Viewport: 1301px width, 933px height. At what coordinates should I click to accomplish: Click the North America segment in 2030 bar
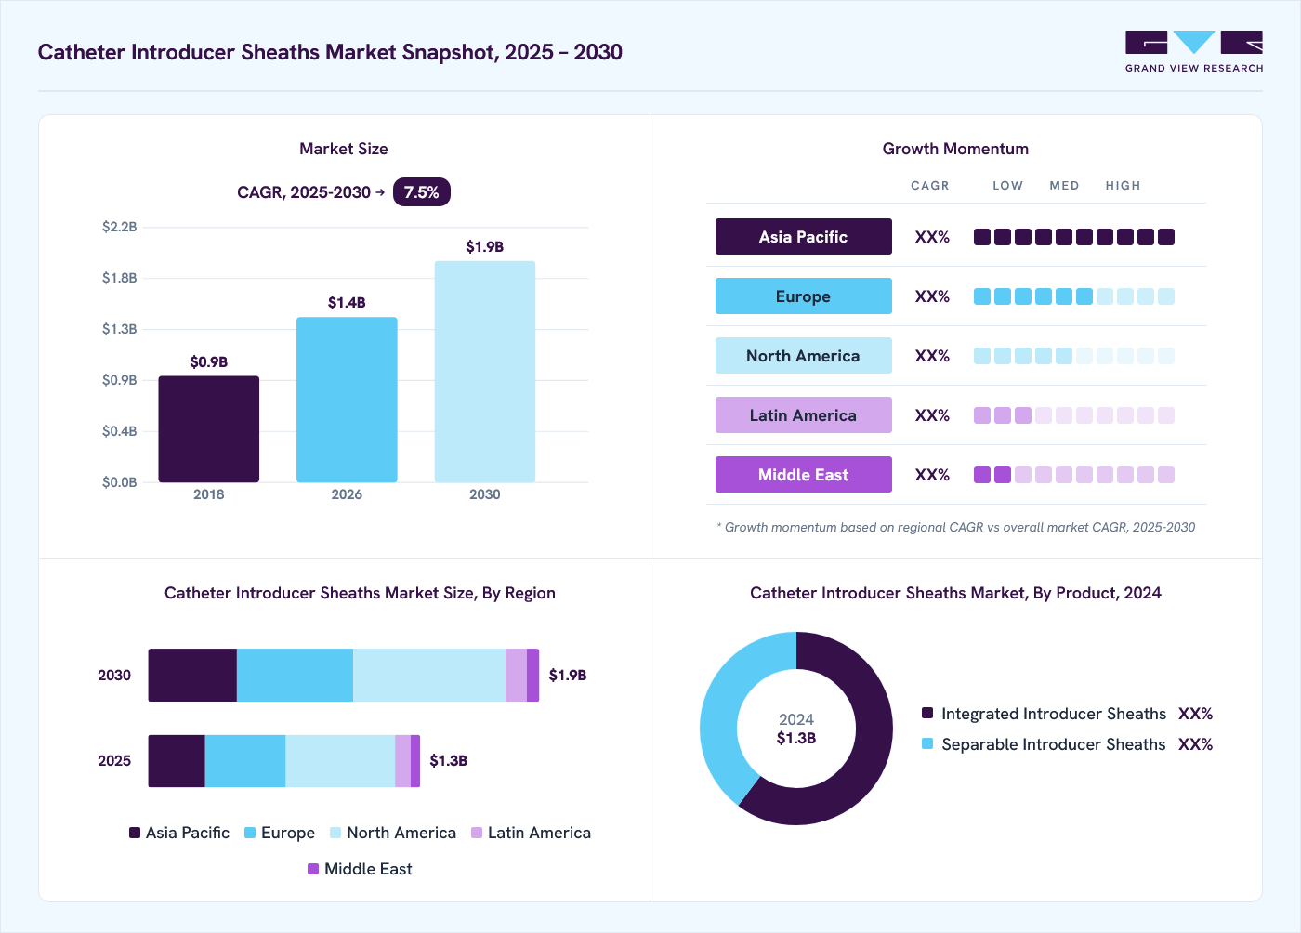tap(429, 676)
